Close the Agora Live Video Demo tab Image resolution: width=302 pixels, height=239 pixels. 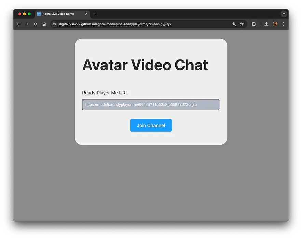(86, 14)
